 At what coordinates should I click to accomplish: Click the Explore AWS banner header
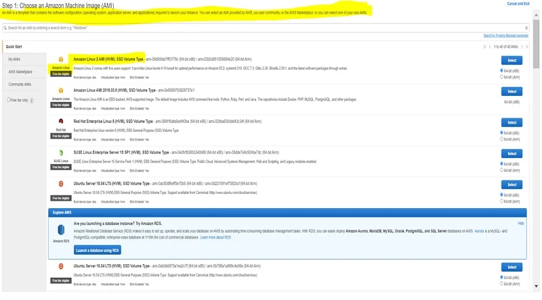click(x=287, y=212)
